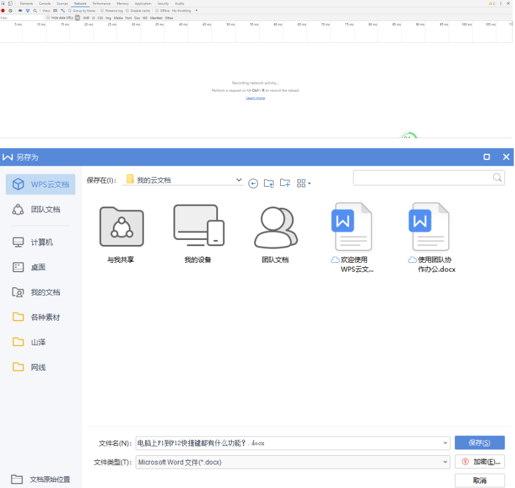Clear the network log with the clear icon
515x488 pixels.
[x=11, y=11]
